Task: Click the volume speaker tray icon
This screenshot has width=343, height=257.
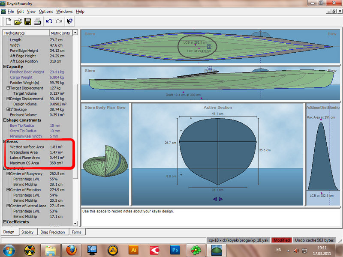Action: click(x=296, y=251)
